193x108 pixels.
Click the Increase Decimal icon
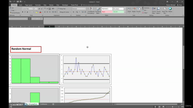click(x=83, y=12)
